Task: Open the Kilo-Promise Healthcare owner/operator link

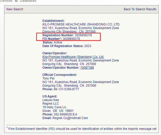Action: click(x=73, y=57)
